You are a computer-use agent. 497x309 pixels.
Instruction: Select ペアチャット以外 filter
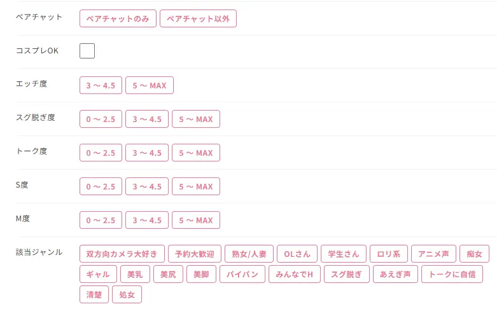tap(198, 19)
